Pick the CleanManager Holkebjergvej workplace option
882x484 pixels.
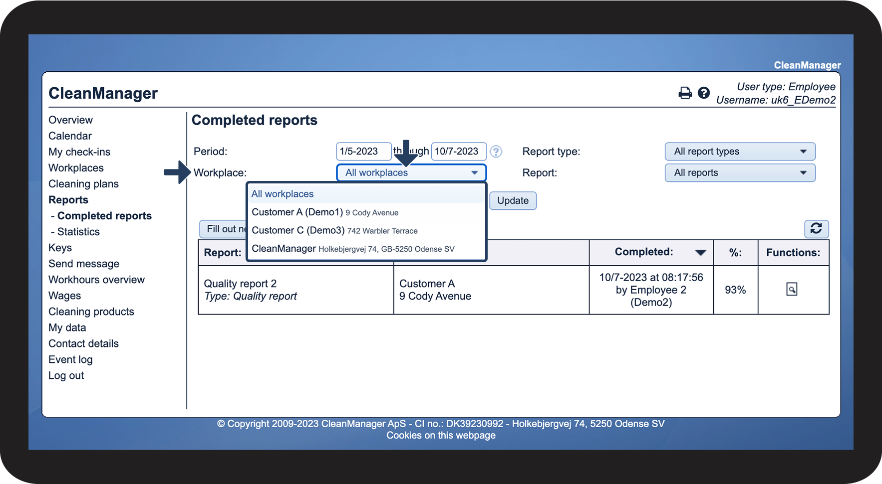point(352,249)
